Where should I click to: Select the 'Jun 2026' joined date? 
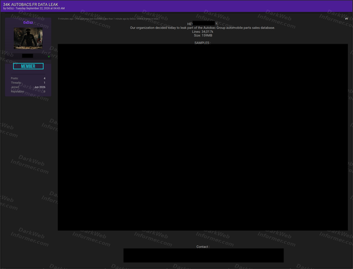click(x=40, y=87)
